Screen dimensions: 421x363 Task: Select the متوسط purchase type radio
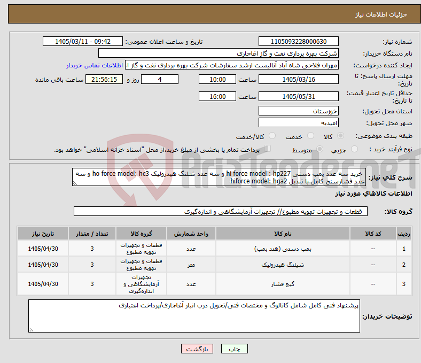[x=319, y=149]
